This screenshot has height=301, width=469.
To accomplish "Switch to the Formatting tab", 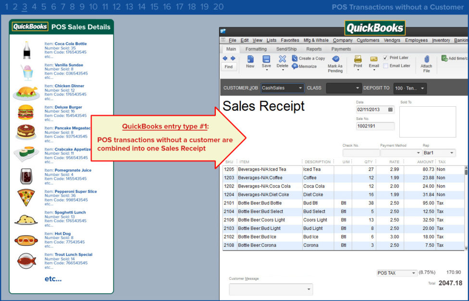I will 256,49.
